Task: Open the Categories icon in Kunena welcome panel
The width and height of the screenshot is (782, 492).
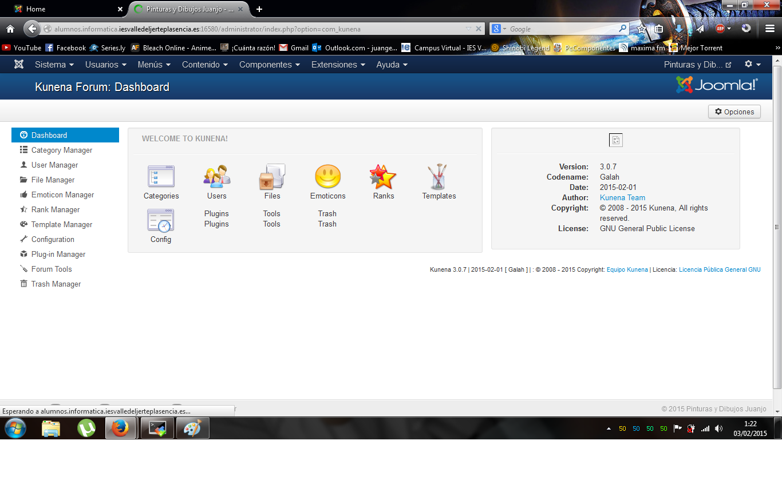Action: 161,177
